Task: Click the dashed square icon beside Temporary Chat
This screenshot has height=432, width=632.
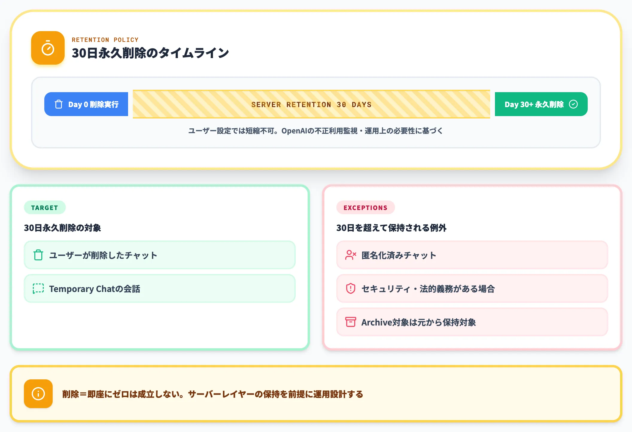Action: coord(38,289)
